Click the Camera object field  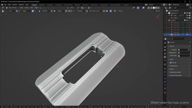(x=184, y=50)
